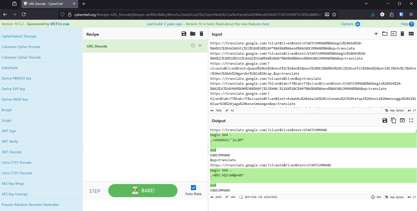Select the JWT Decode operation
Viewport: 417px width, 211px height.
click(x=11, y=152)
